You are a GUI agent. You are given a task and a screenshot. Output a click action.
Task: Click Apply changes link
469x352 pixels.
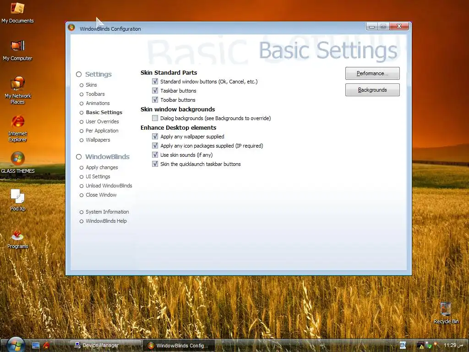tap(99, 167)
